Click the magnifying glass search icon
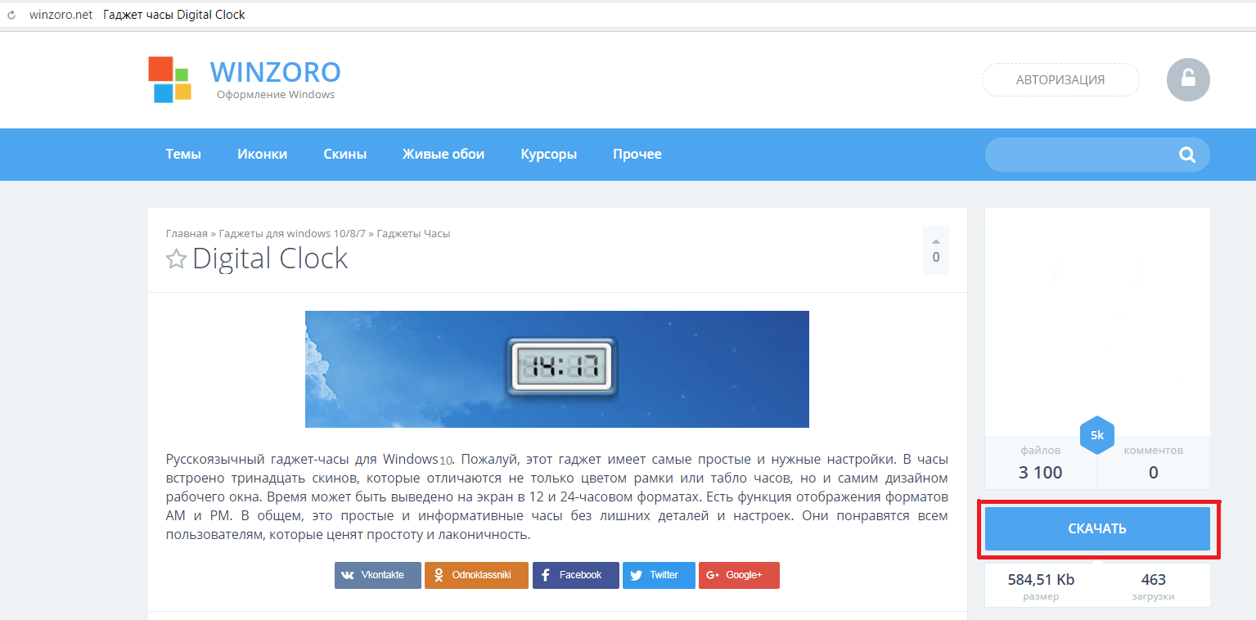The height and width of the screenshot is (620, 1256). 1186,155
